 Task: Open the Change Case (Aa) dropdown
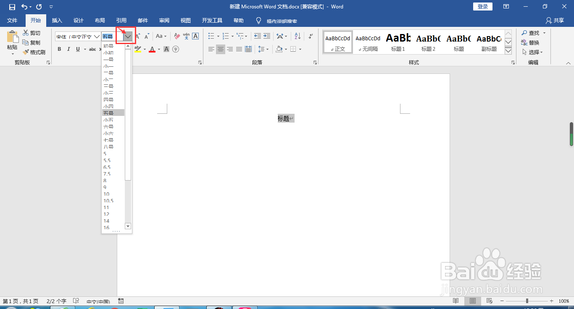(x=161, y=37)
